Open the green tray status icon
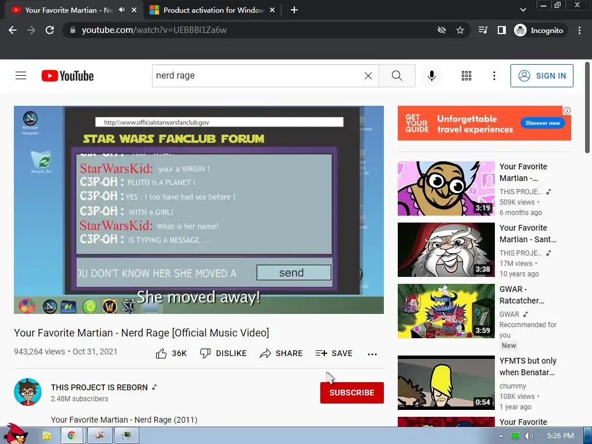 click(515, 436)
